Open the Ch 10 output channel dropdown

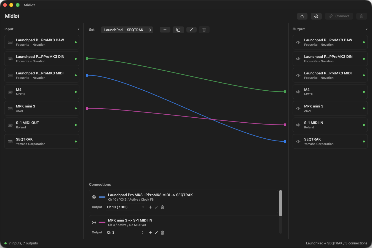pyautogui.click(x=125, y=207)
